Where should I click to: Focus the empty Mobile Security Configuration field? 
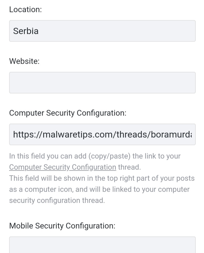(102, 245)
